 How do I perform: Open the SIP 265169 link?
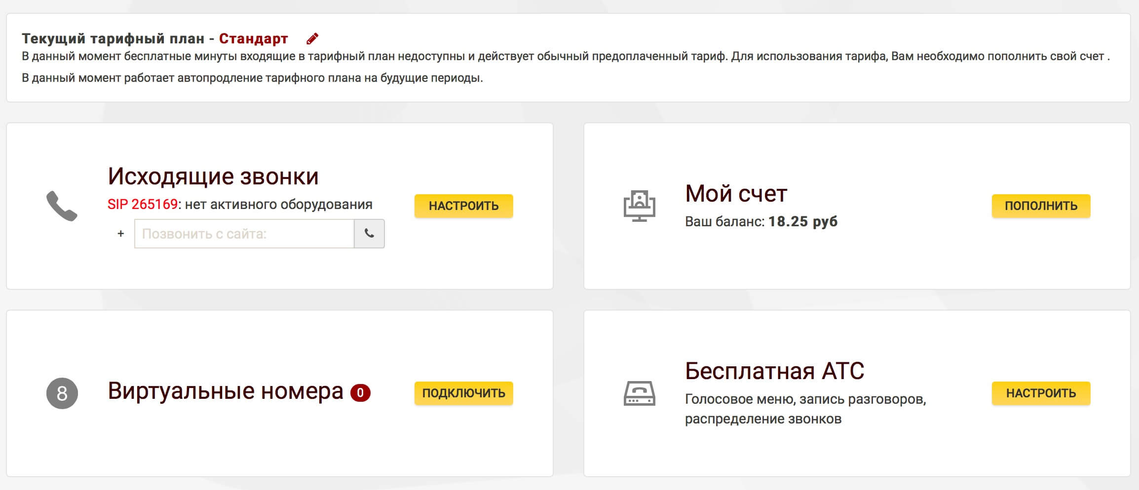[142, 205]
